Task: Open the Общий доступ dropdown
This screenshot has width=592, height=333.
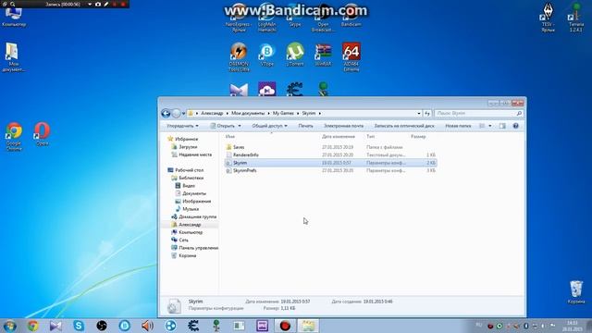Action: [269, 126]
